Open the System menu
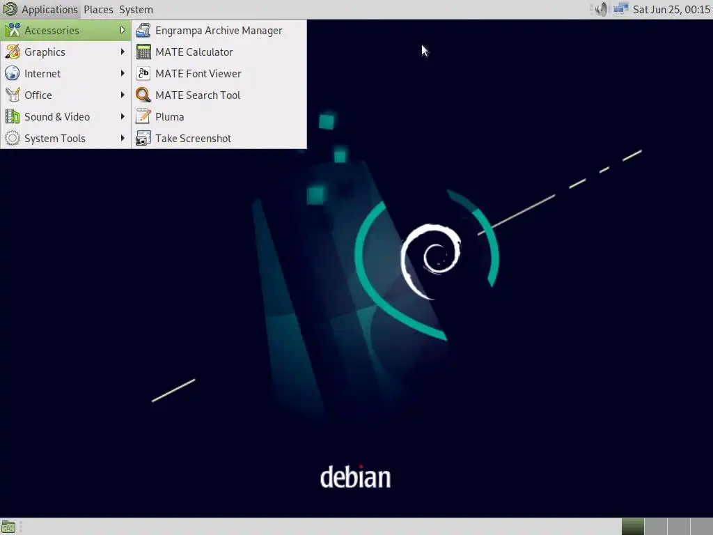 pos(136,9)
